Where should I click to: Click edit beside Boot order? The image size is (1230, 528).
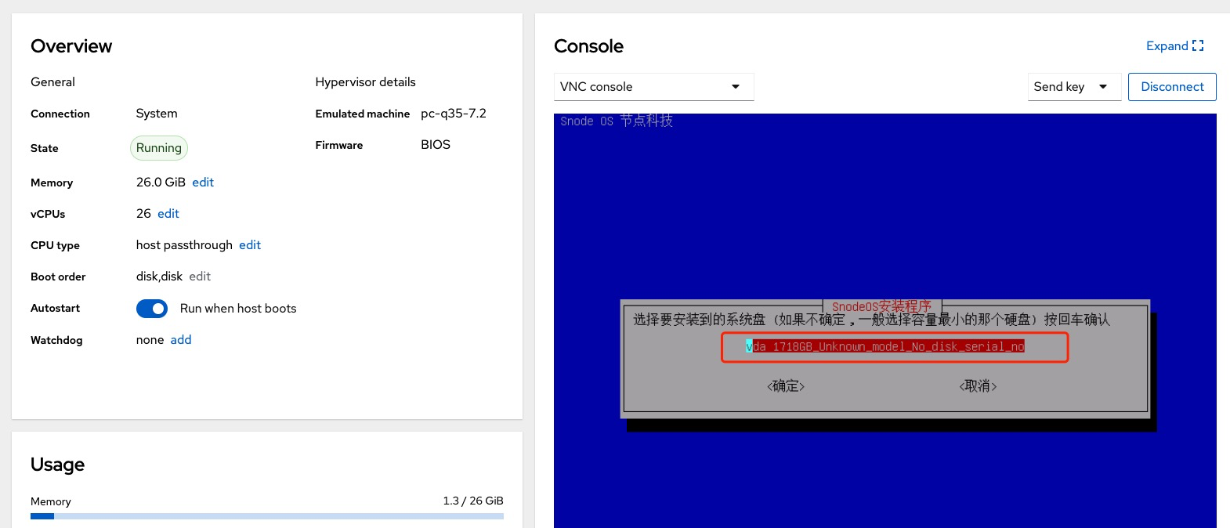[200, 277]
